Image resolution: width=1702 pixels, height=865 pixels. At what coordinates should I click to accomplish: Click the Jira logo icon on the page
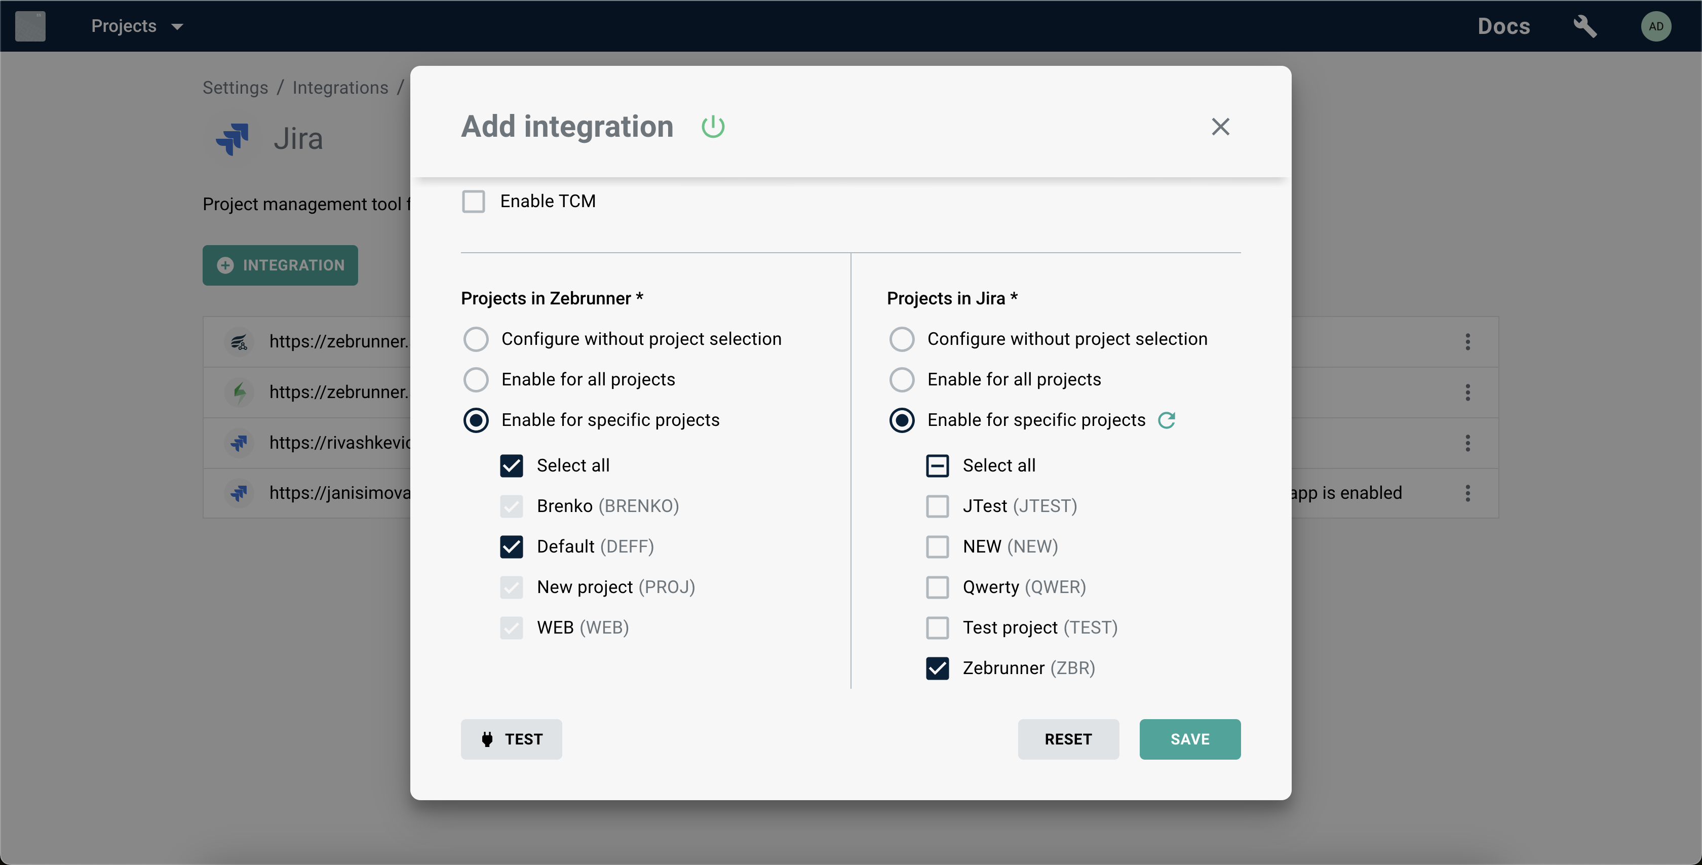coord(233,139)
